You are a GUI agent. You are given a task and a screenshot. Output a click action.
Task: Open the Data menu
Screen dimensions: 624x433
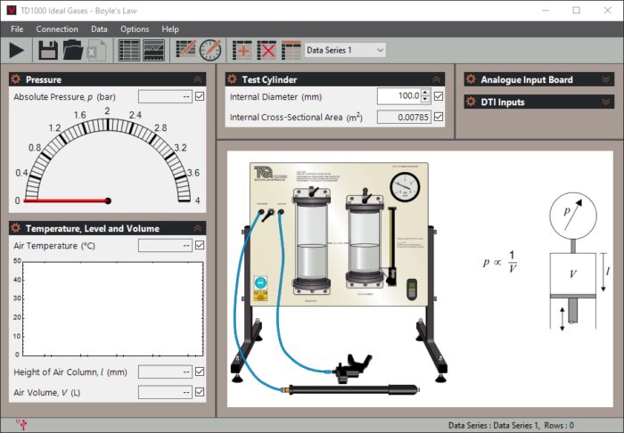tap(99, 29)
